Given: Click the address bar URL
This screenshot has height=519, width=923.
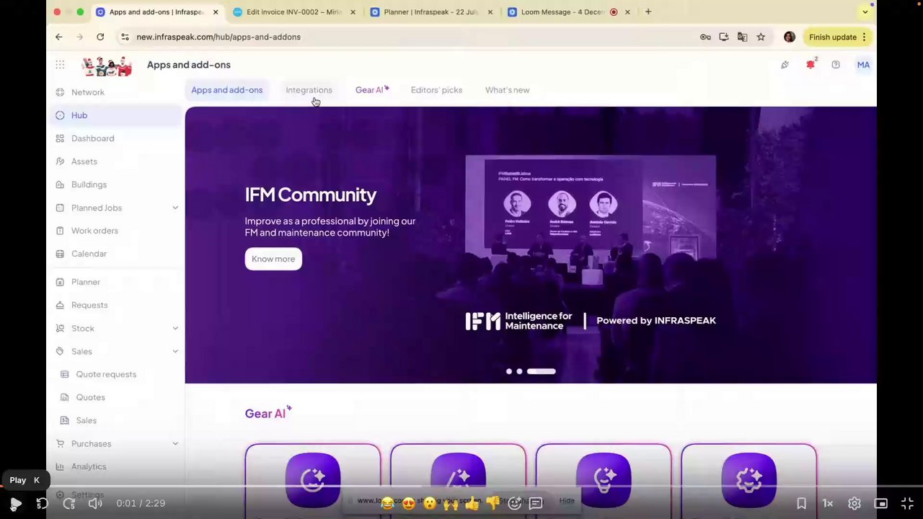Looking at the screenshot, I should click(218, 37).
